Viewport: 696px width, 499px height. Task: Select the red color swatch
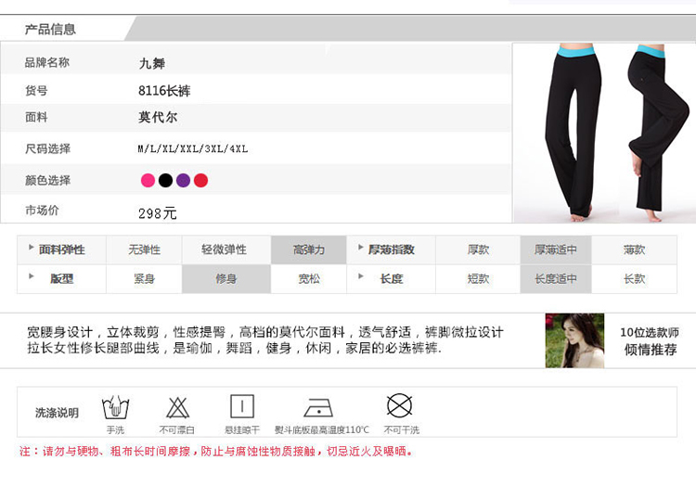pyautogui.click(x=200, y=181)
